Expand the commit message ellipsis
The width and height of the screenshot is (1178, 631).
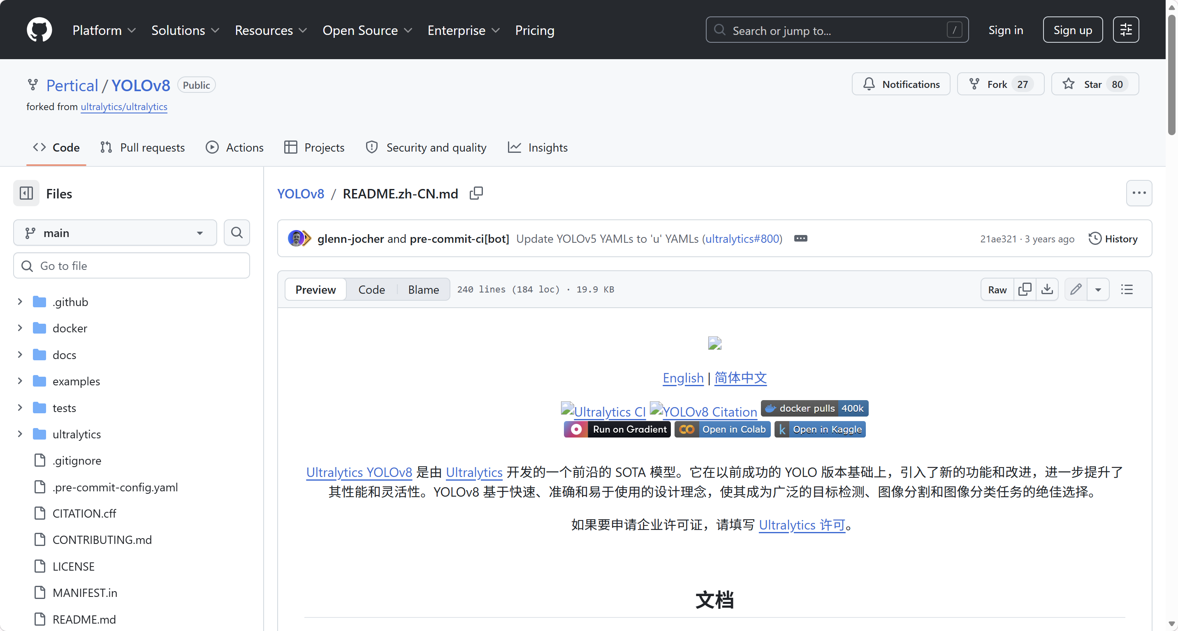point(800,238)
